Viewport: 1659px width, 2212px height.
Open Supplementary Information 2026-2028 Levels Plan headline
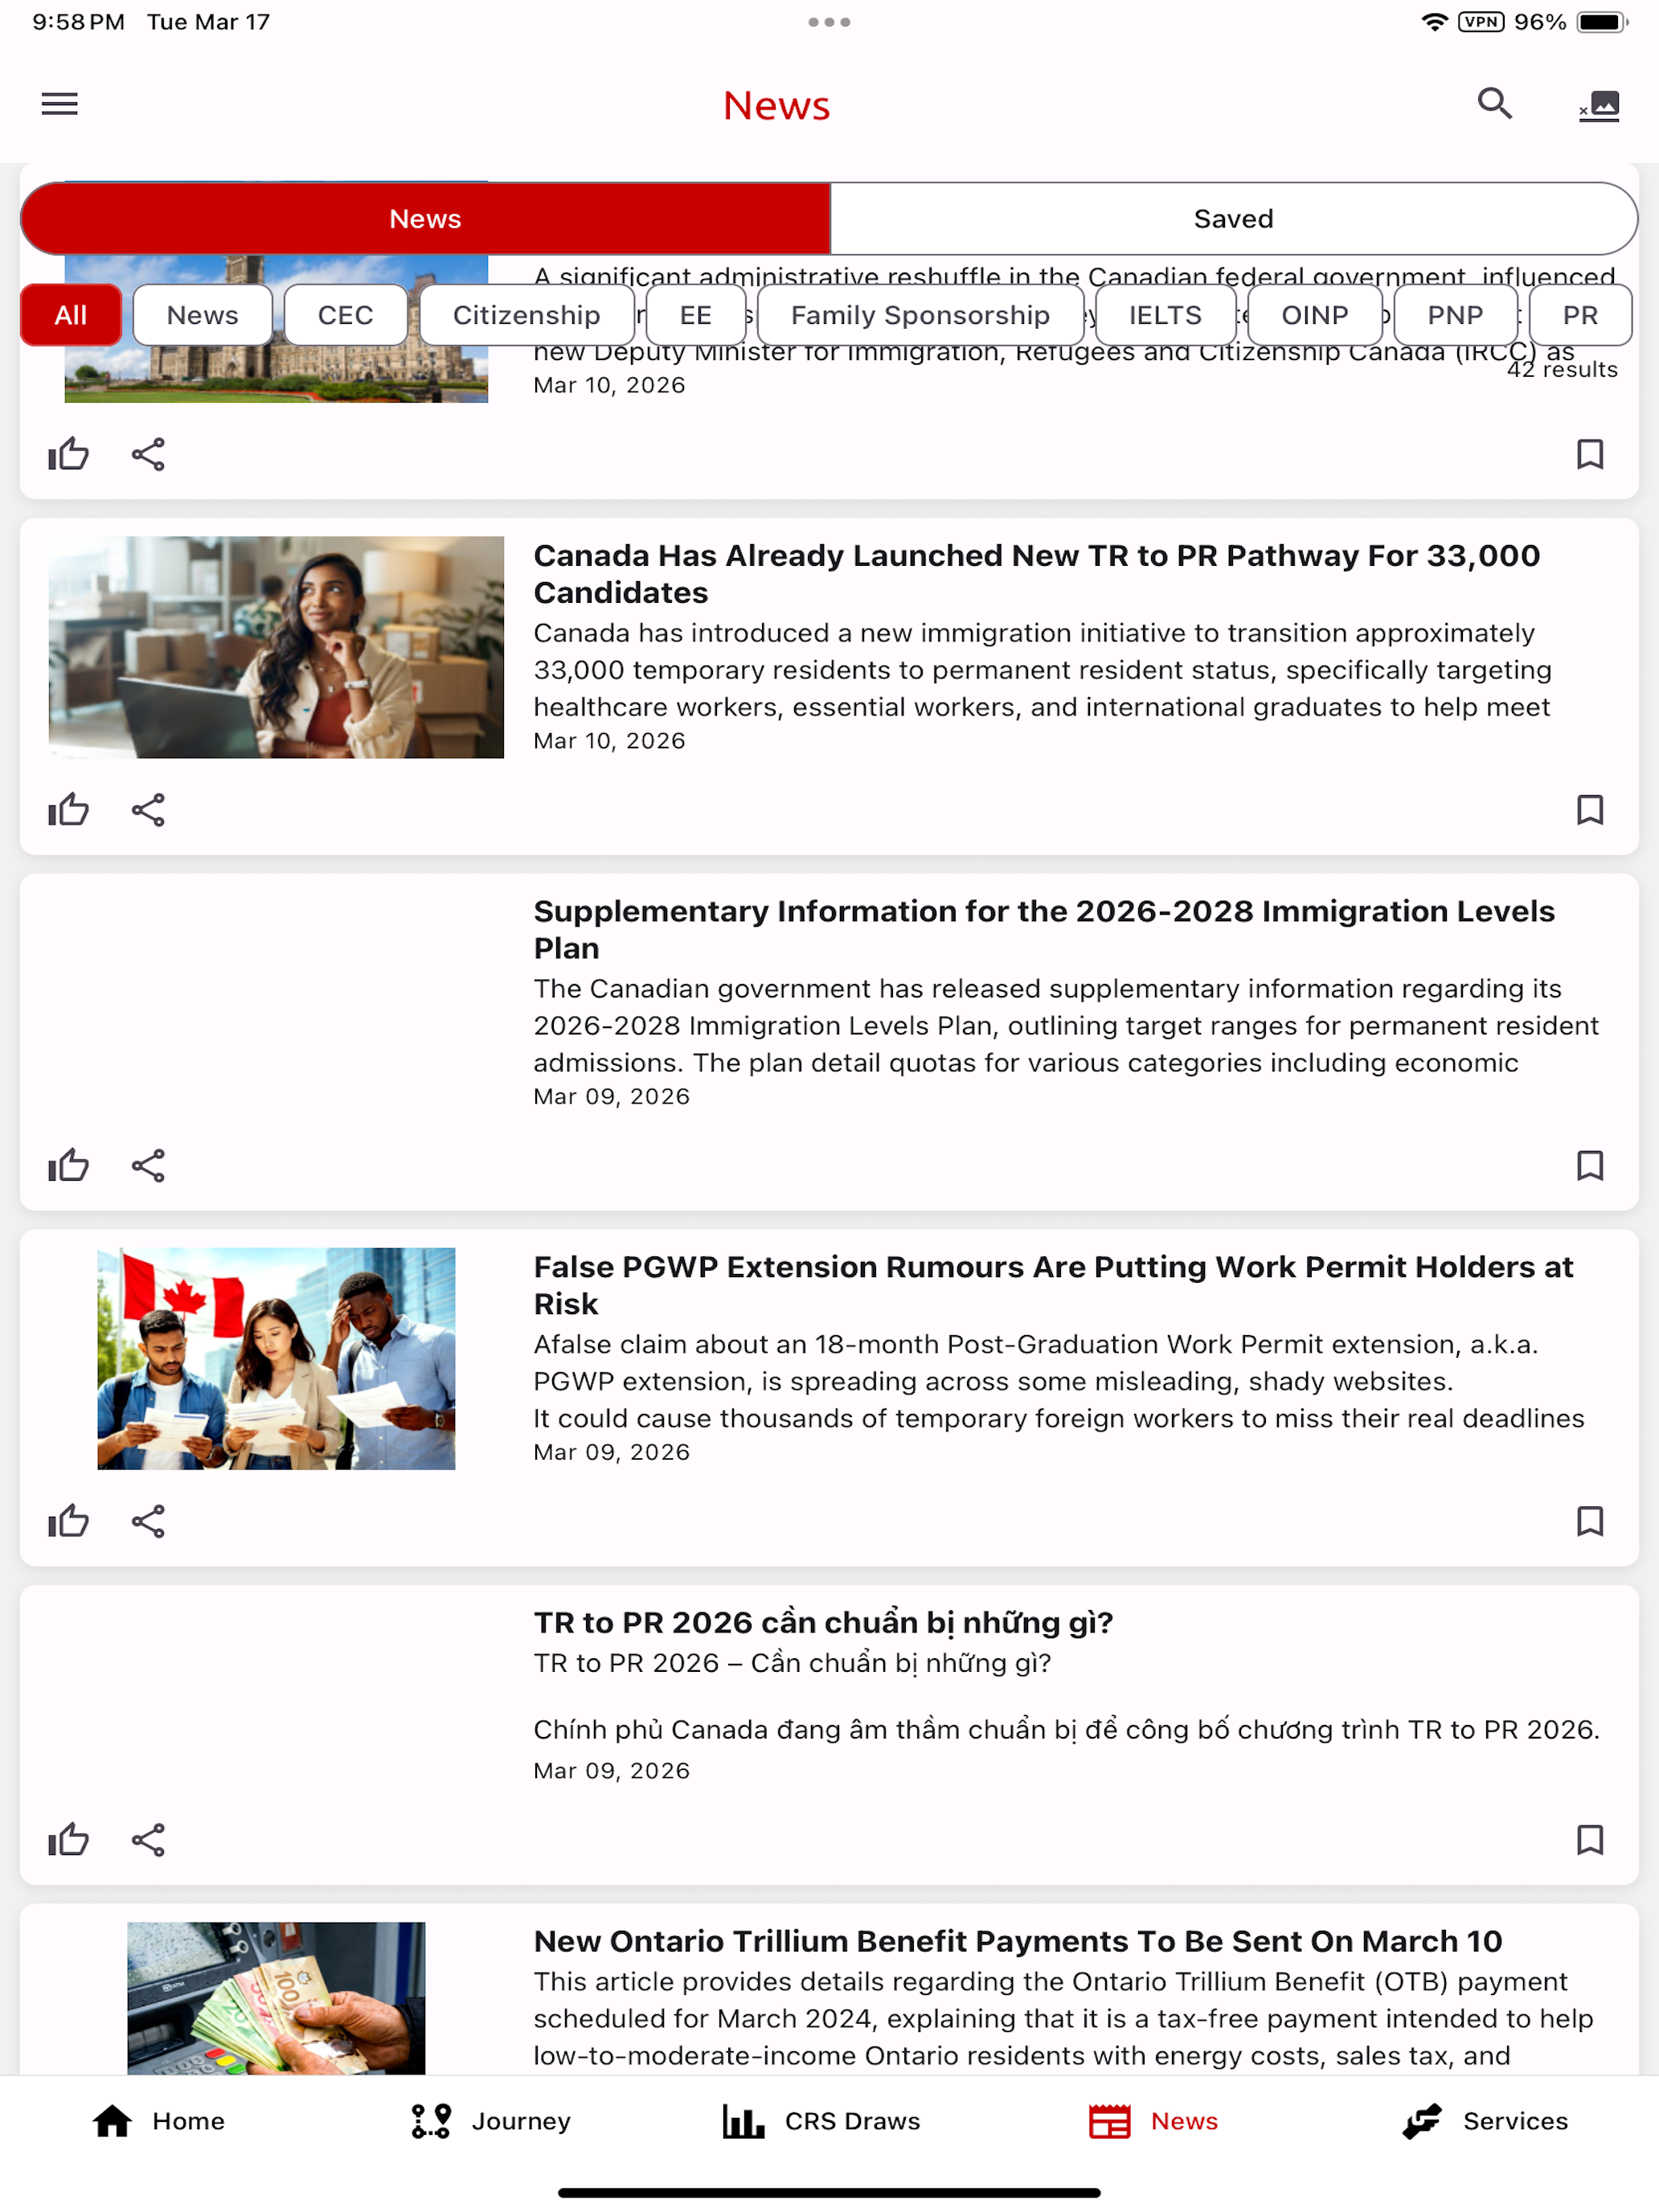tap(1044, 929)
